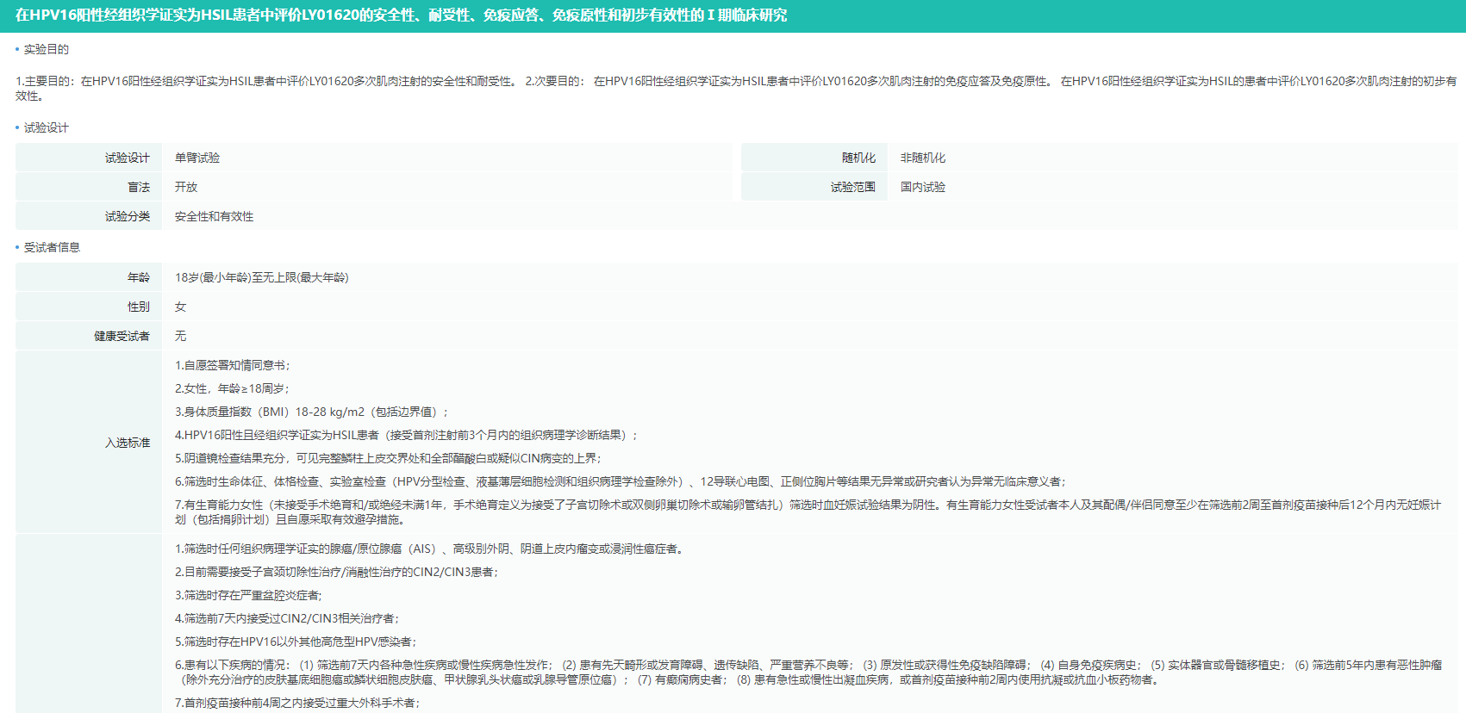Click exclusion criterion 5 about other high-risk HPV
Viewport: 1466px width, 713px height.
[296, 642]
